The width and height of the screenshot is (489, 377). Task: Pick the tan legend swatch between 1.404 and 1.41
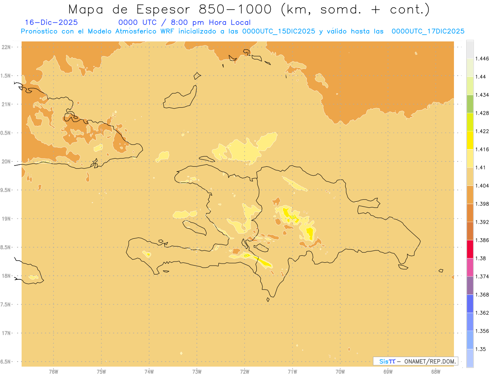tap(470, 177)
